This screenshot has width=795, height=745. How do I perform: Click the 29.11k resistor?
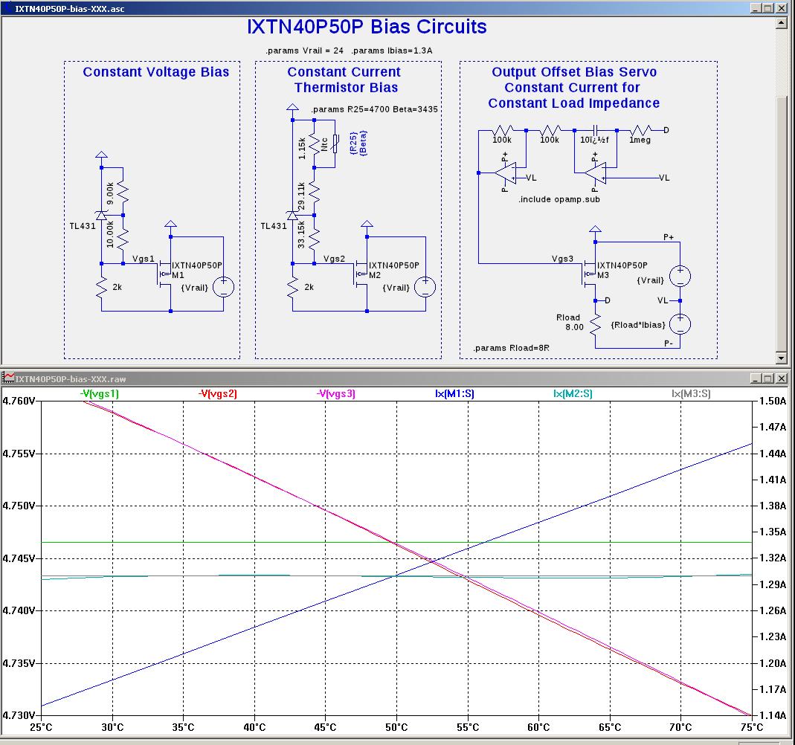click(314, 193)
